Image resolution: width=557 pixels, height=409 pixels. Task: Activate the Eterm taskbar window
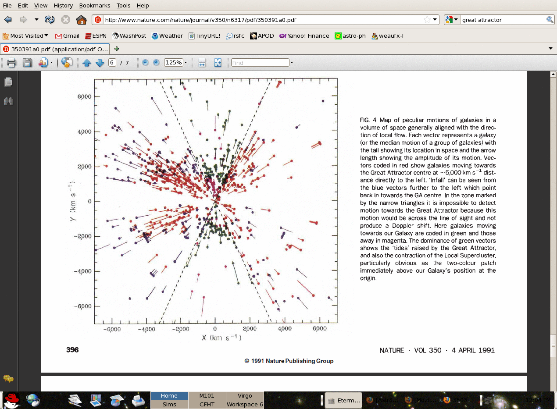click(343, 400)
